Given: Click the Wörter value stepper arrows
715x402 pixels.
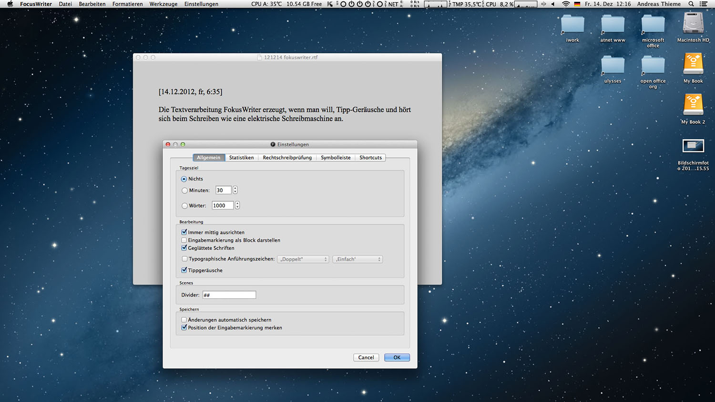Looking at the screenshot, I should coord(237,205).
